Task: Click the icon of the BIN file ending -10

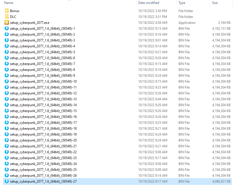Action: tap(7, 81)
